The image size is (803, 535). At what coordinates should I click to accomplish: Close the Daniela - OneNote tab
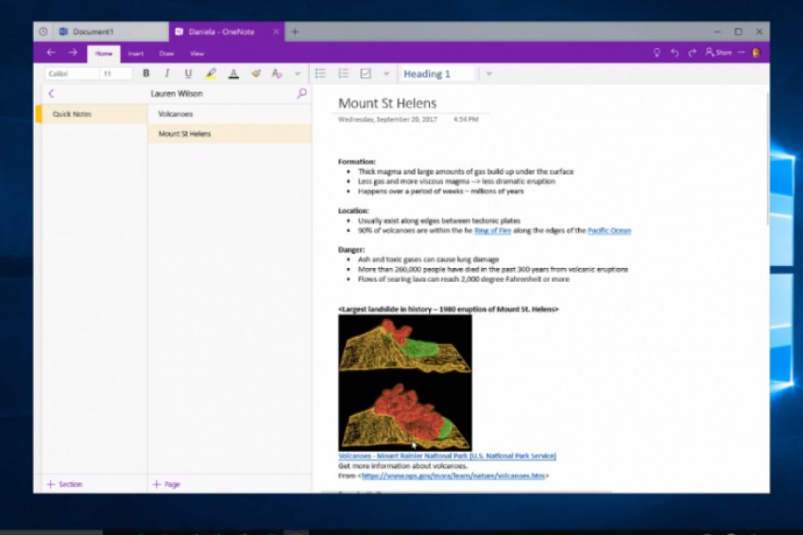[276, 31]
